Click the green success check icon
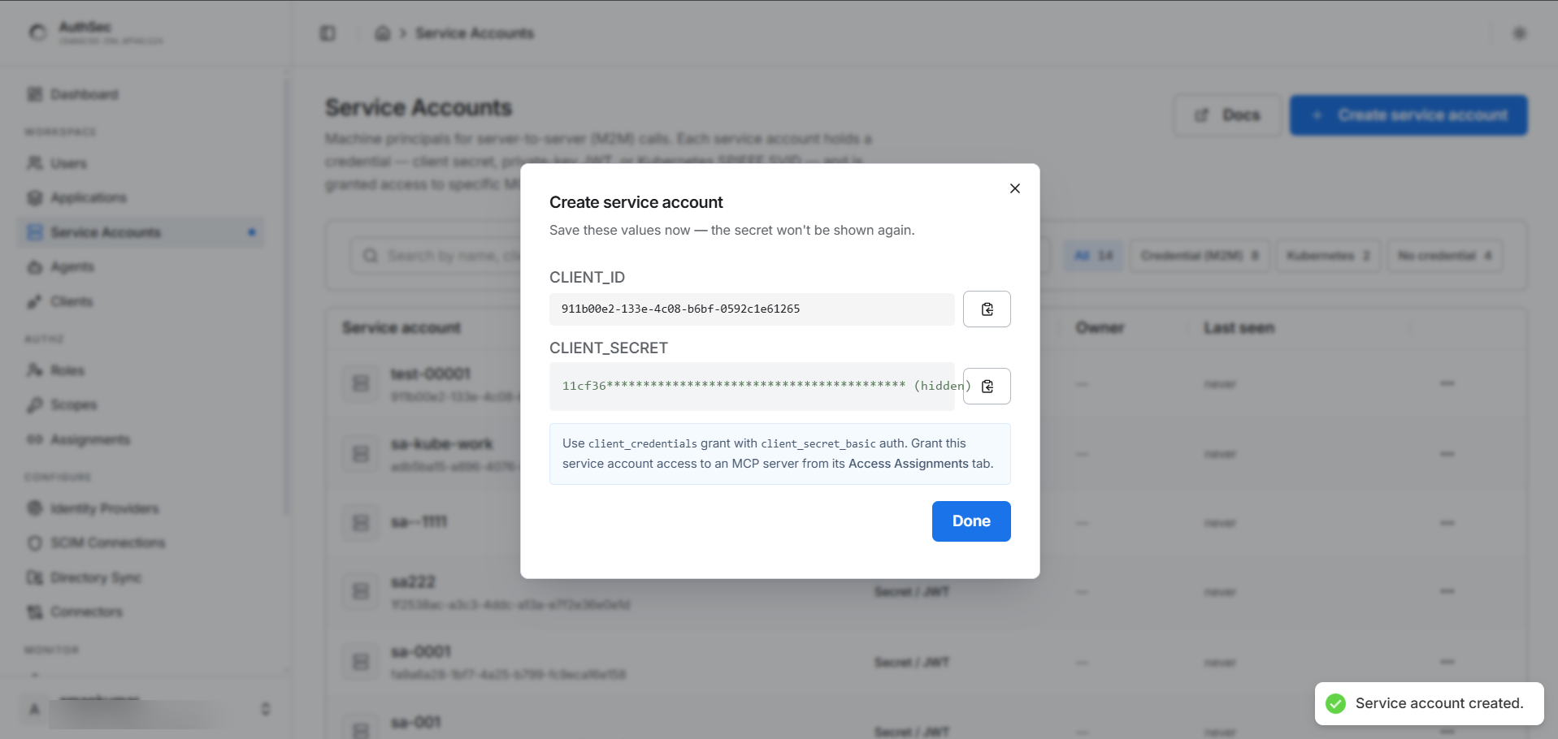Viewport: 1558px width, 739px height. pyautogui.click(x=1335, y=703)
